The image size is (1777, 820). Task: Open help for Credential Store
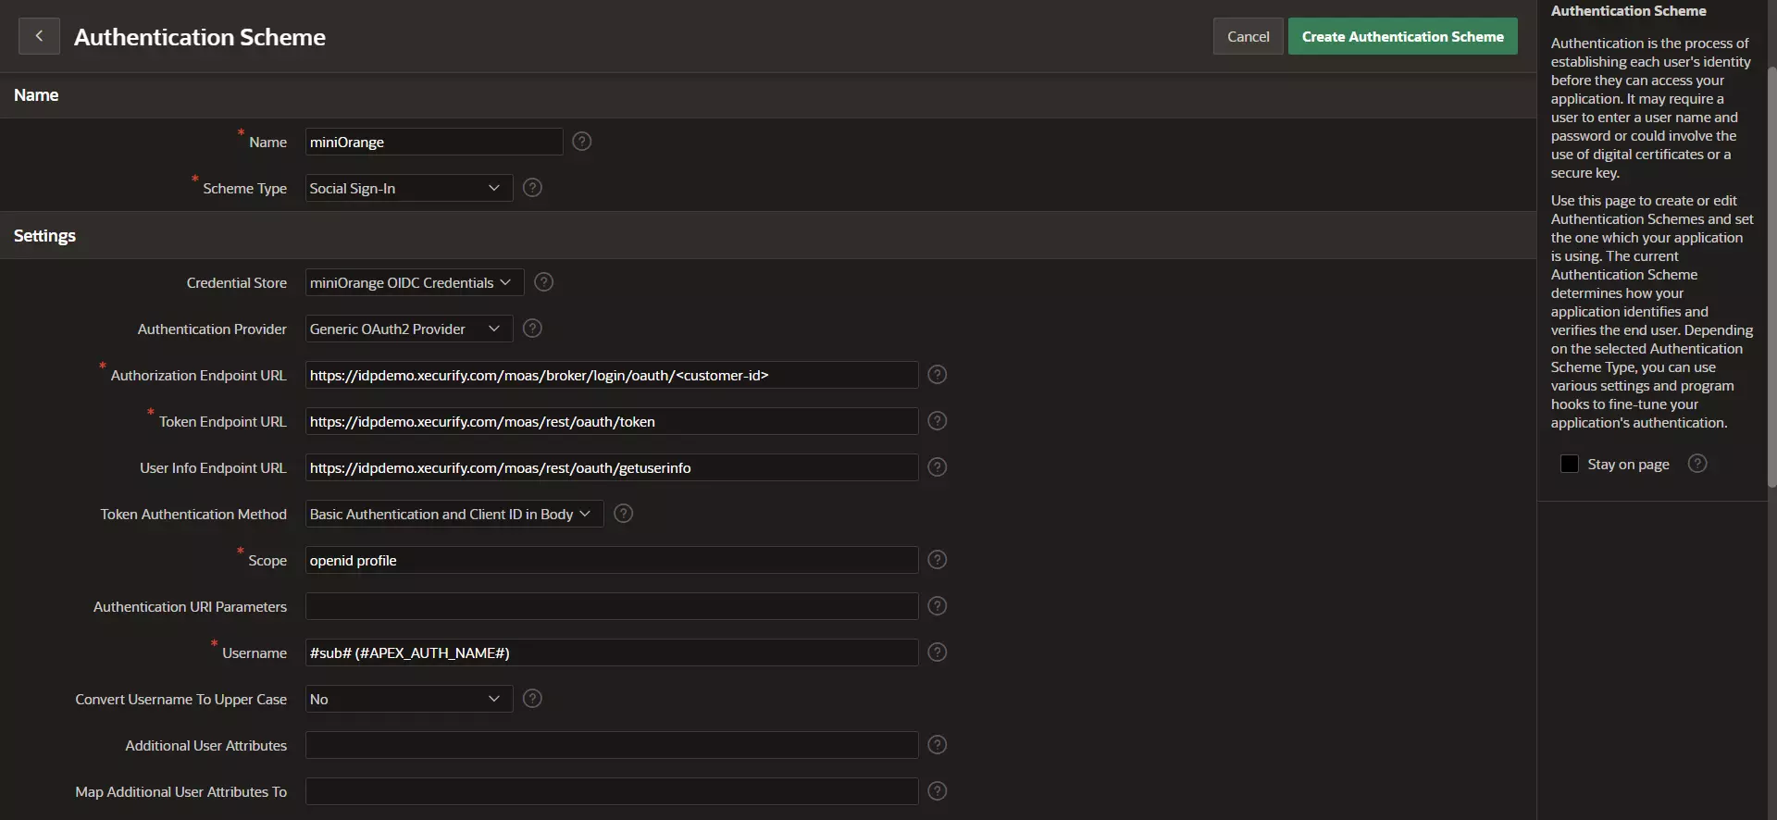pyautogui.click(x=544, y=282)
